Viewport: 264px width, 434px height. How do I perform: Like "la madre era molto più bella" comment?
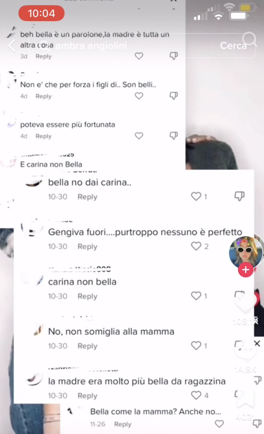pyautogui.click(x=196, y=395)
